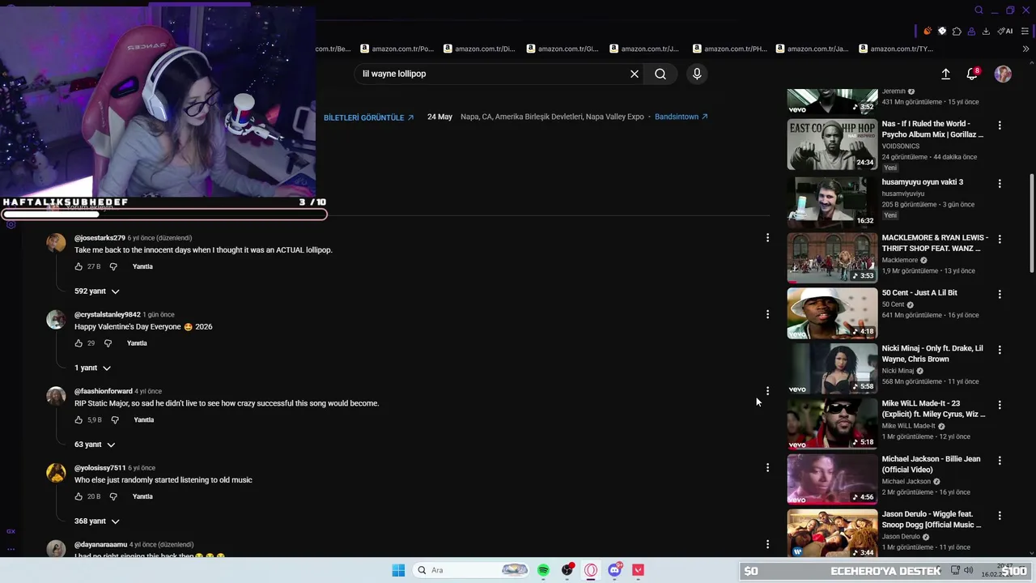Show more bookmarks with double chevron

[1026, 49]
